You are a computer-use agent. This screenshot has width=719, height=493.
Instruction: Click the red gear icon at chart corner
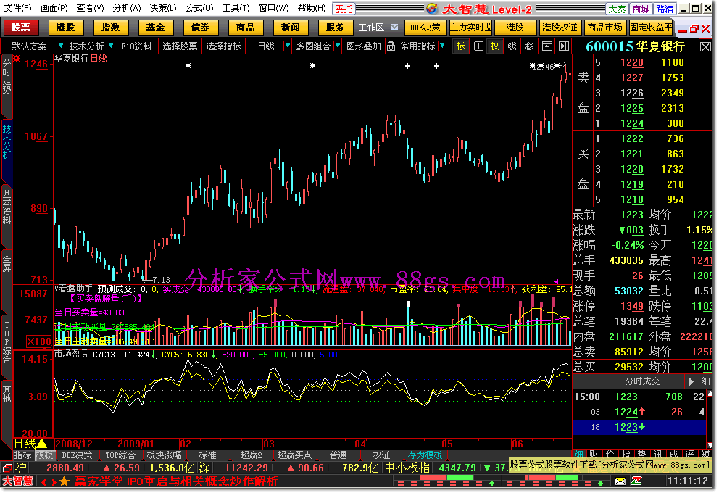pos(17,58)
